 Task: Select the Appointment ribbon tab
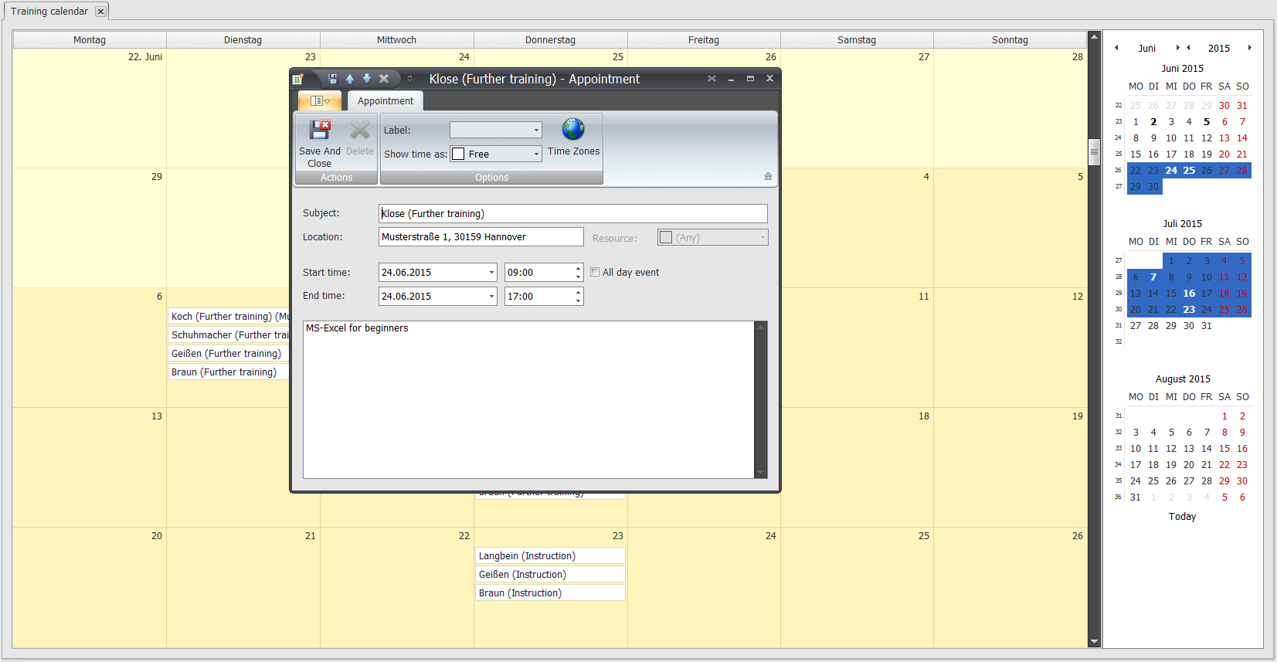pos(385,101)
